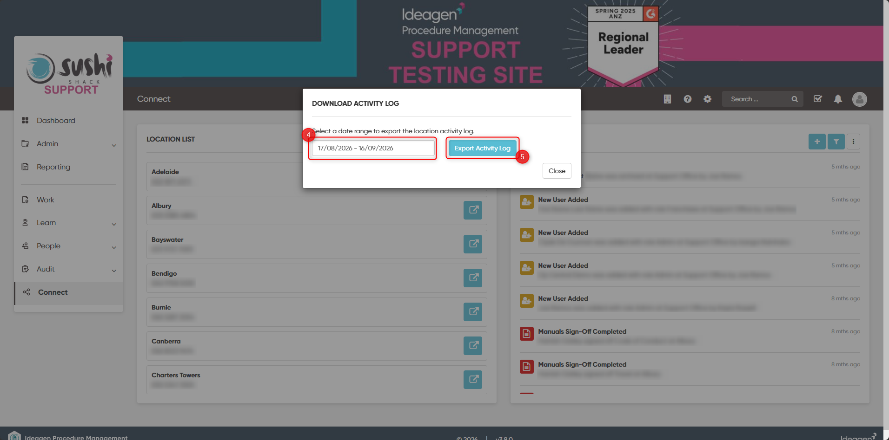889x440 pixels.
Task: Click the filter funnel button
Action: tap(836, 142)
